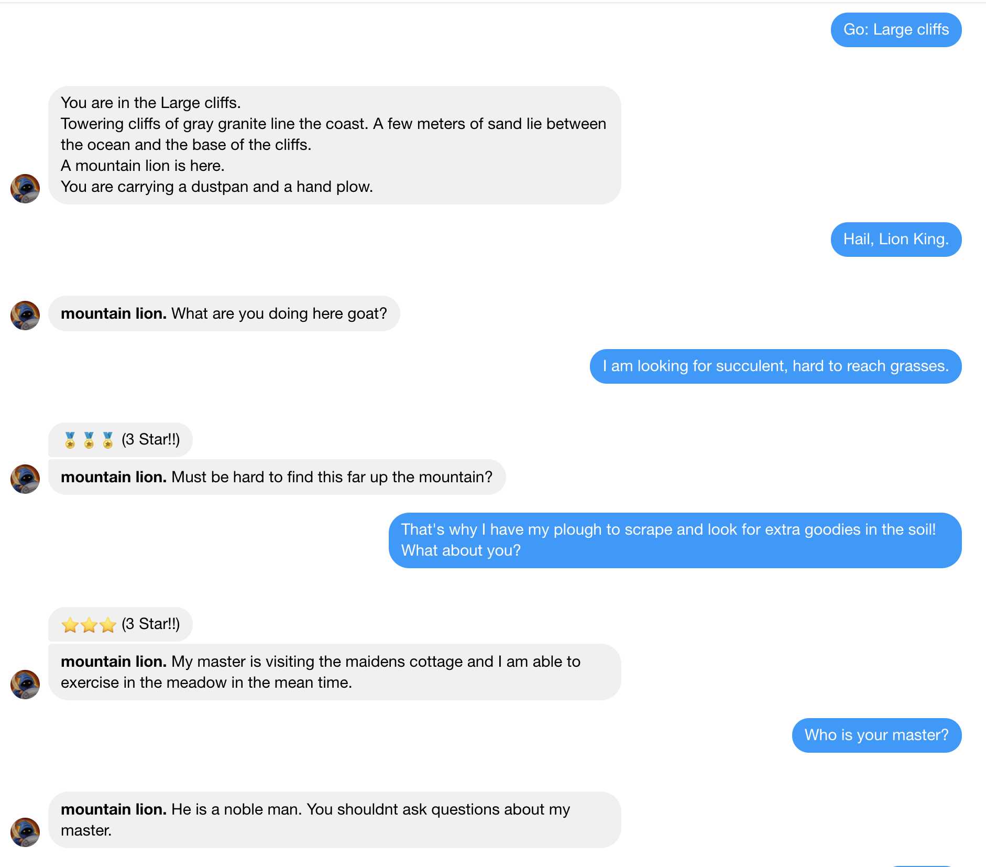986x867 pixels.
Task: Click the first medal emoji in the 3 Star badge
Action: point(70,440)
